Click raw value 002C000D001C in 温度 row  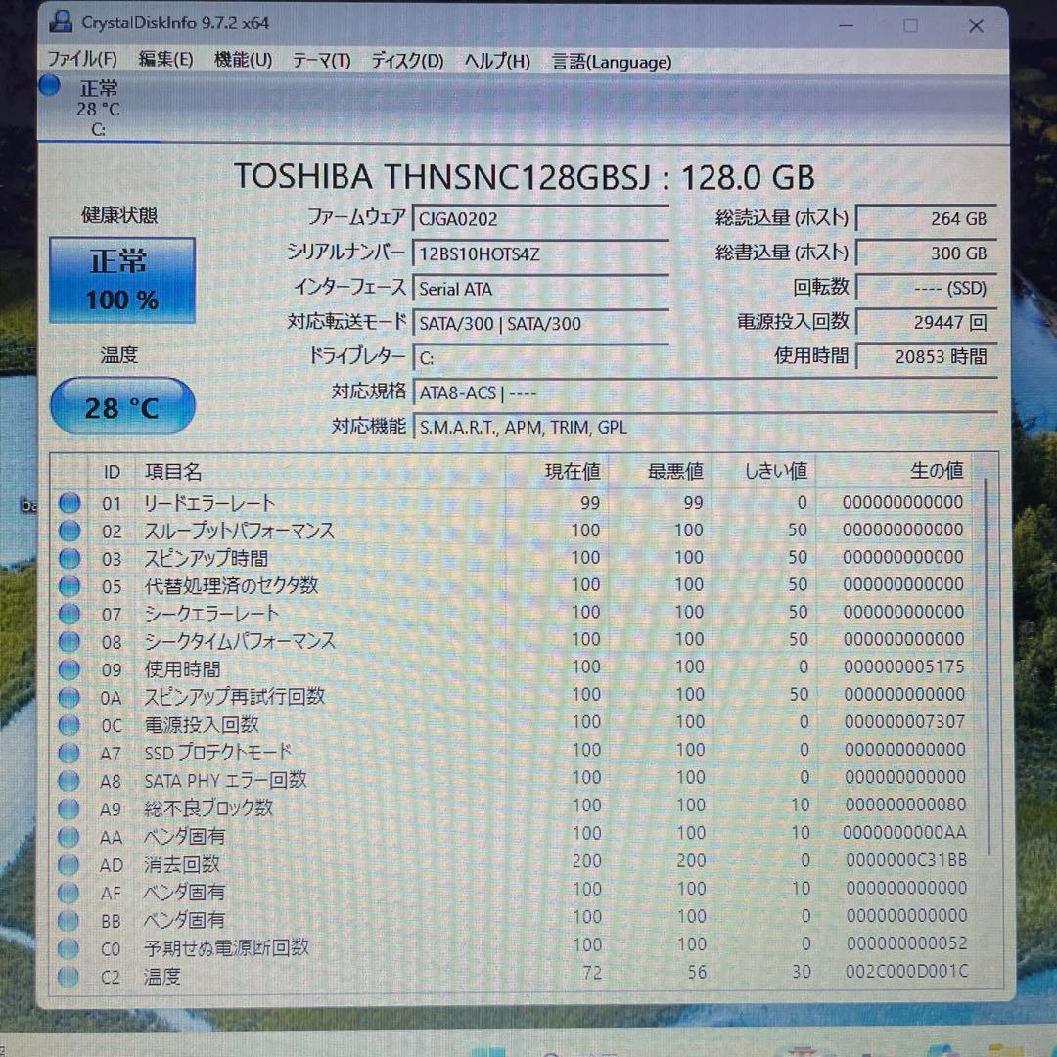coord(906,972)
